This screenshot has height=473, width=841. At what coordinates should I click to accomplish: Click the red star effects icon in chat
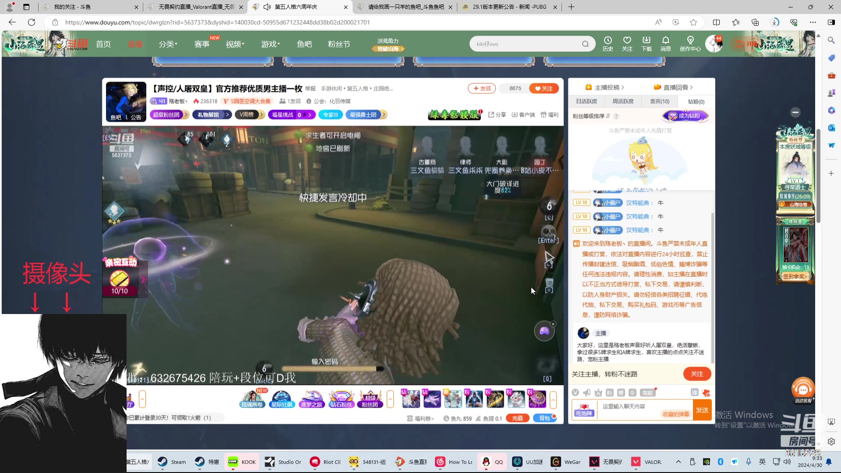(x=706, y=393)
